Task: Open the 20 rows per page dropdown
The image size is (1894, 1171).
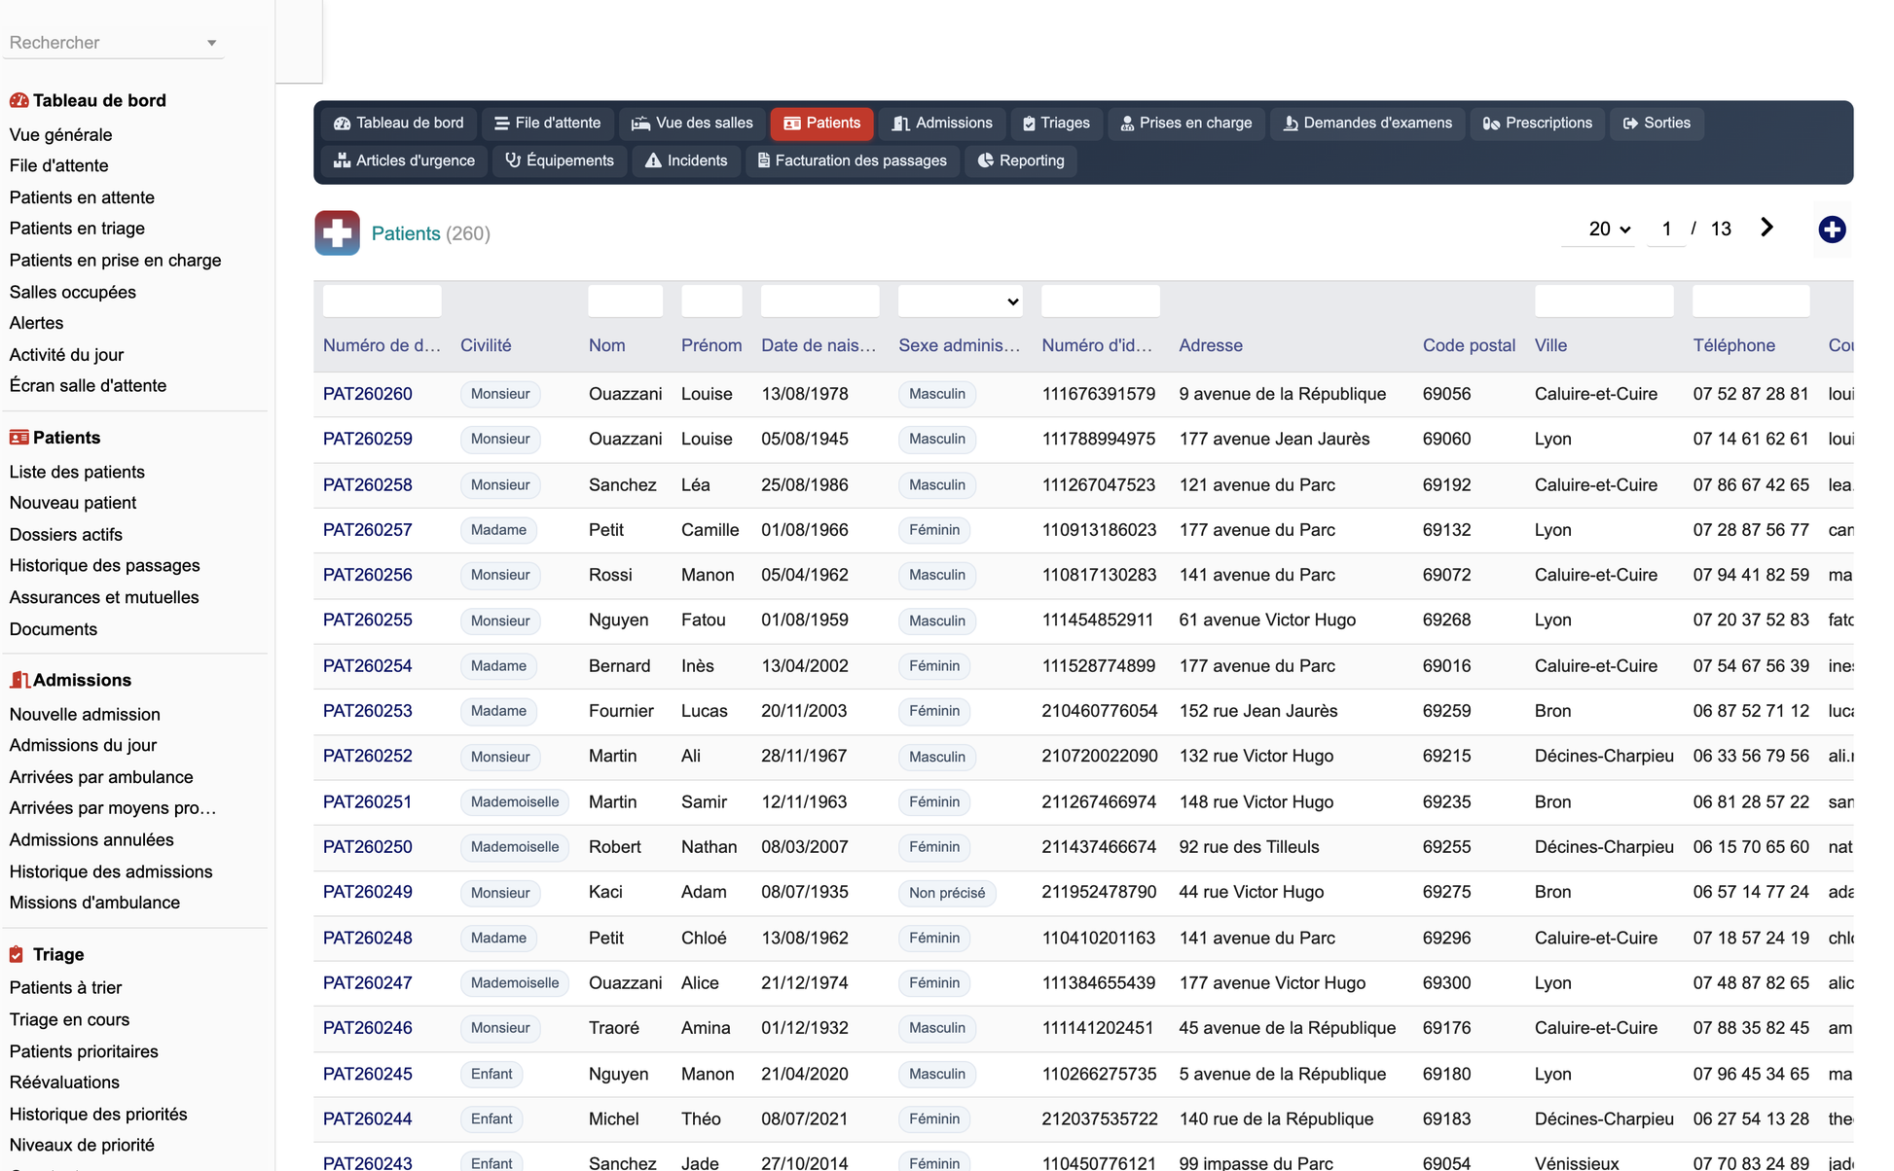Action: [x=1609, y=229]
